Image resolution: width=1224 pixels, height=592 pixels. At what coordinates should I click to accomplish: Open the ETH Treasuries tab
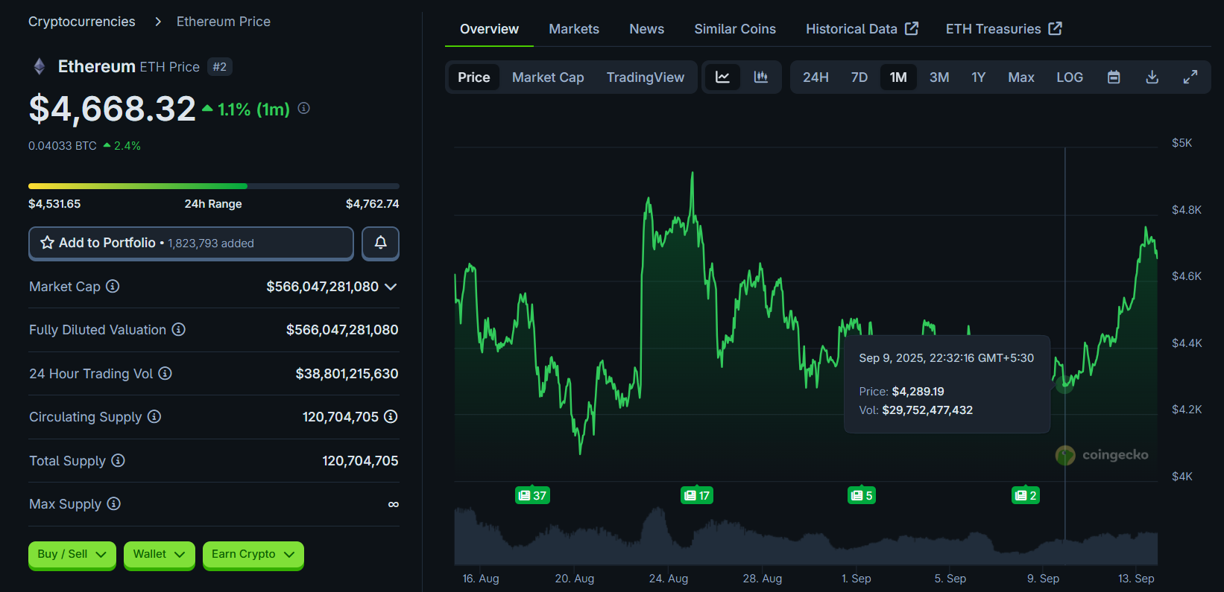(x=1003, y=29)
